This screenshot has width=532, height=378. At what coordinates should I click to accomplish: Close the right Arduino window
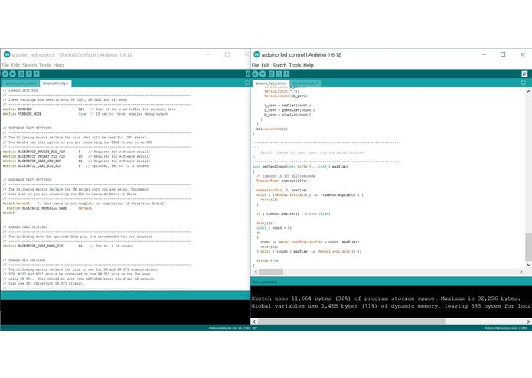click(x=523, y=54)
